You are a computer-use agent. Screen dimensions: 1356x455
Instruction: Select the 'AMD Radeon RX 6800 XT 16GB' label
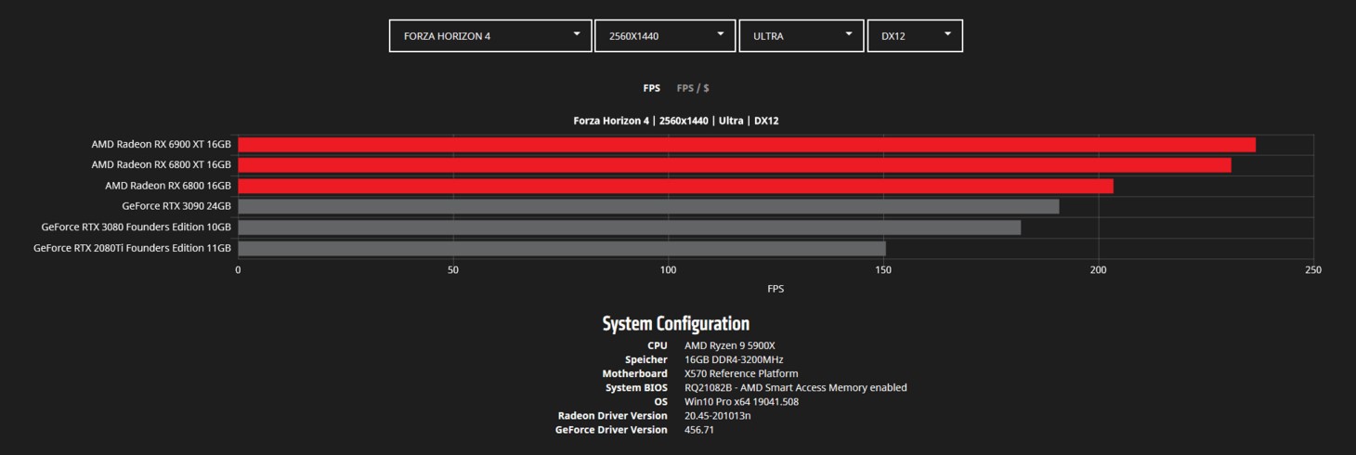[161, 165]
